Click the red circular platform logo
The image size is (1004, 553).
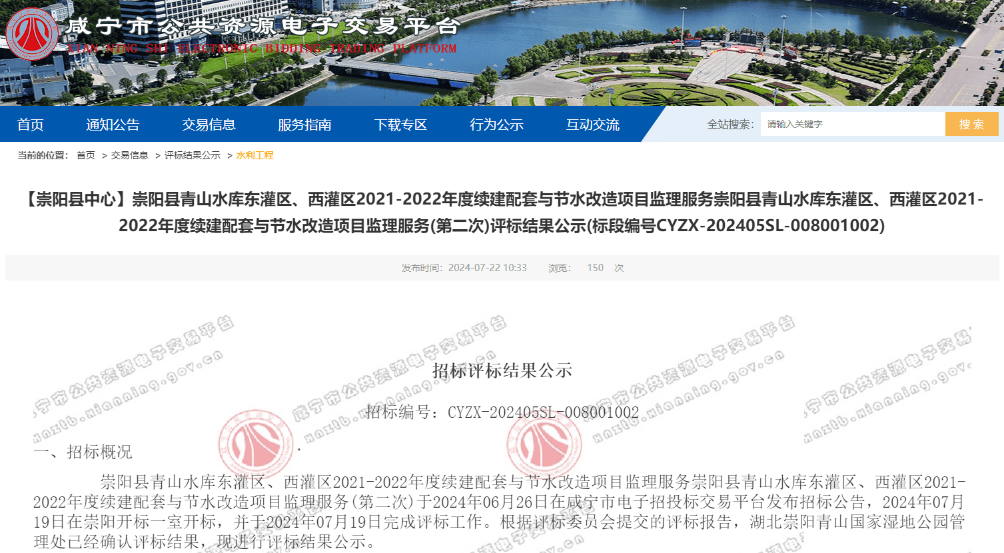(31, 34)
